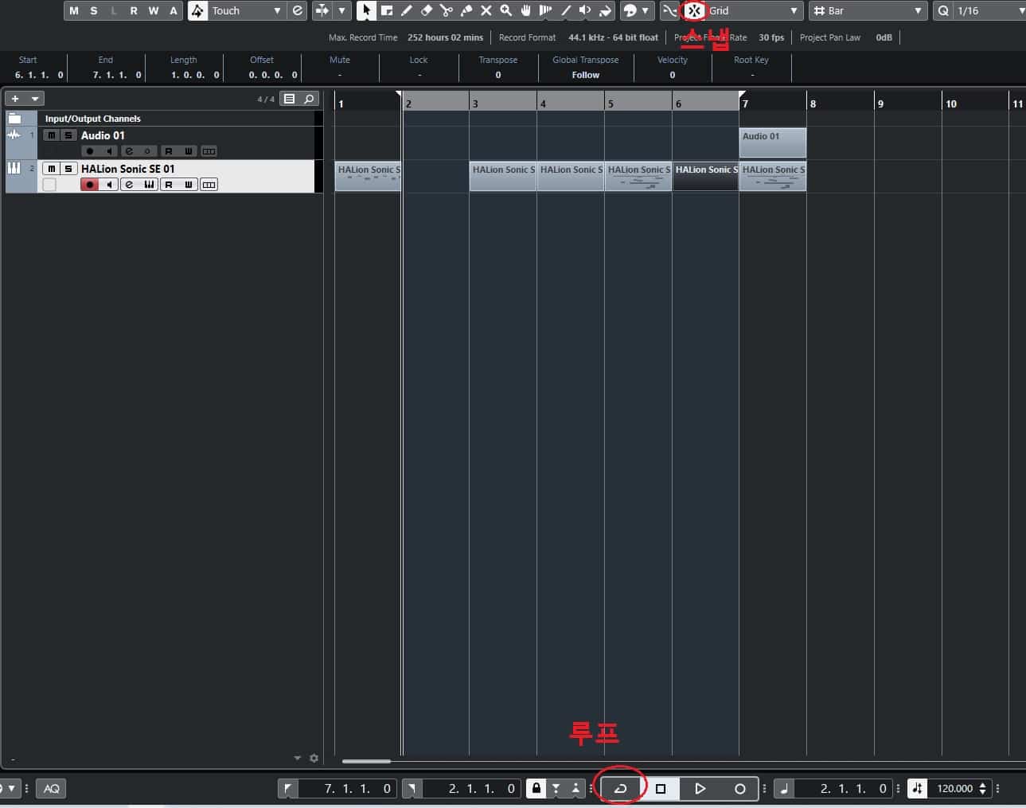Solo the HALion Sonic SE 01 track
This screenshot has width=1026, height=808.
68,169
